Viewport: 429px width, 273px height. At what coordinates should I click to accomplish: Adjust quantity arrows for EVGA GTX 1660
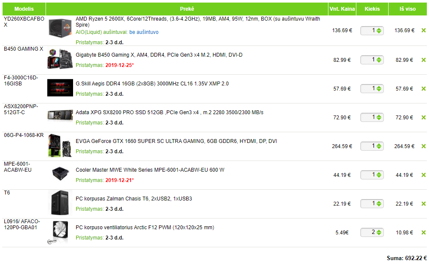point(379,146)
